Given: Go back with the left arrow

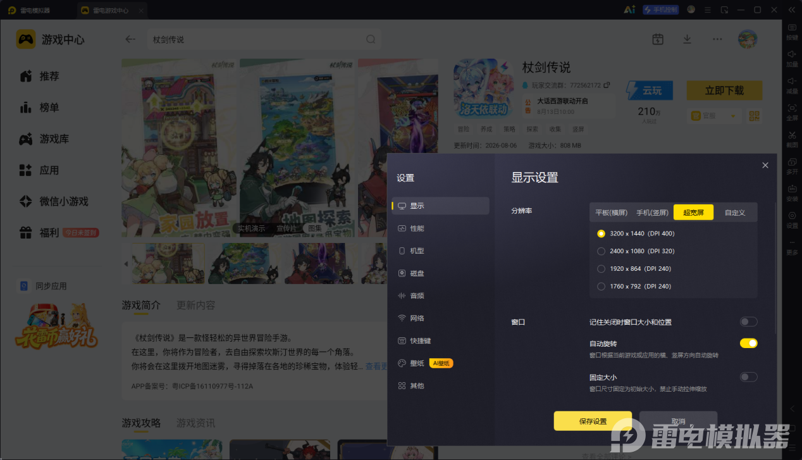Looking at the screenshot, I should 130,39.
